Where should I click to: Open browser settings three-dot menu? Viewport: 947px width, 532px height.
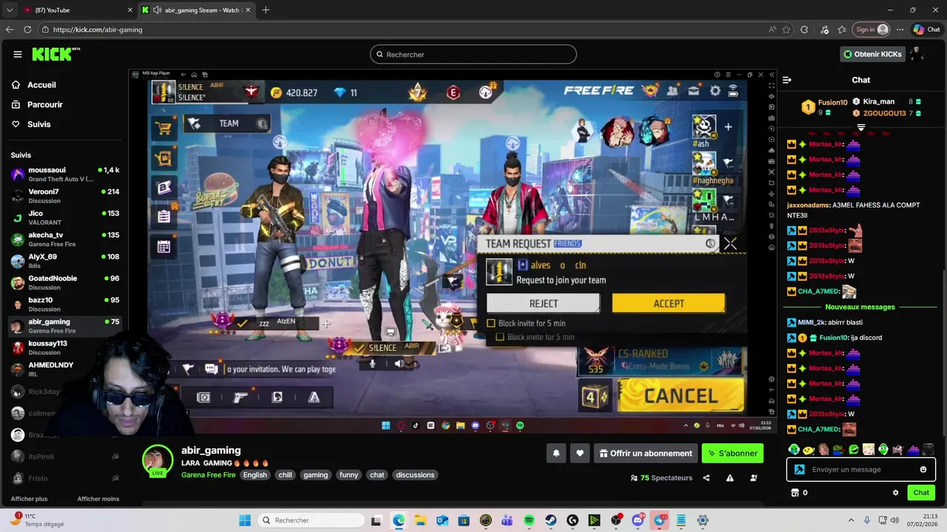[900, 30]
